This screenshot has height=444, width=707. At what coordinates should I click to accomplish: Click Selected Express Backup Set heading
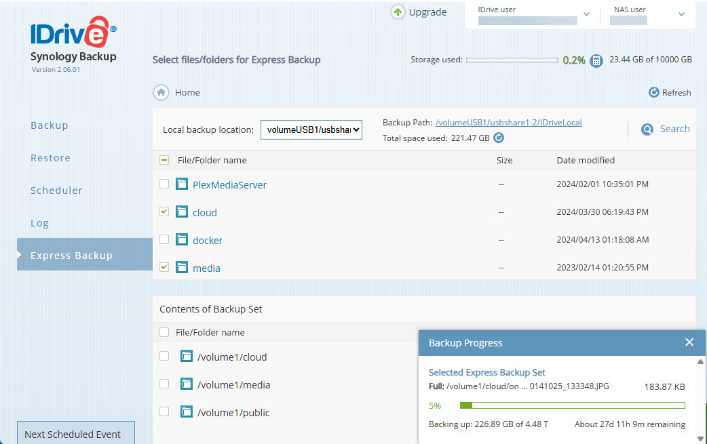pos(486,372)
